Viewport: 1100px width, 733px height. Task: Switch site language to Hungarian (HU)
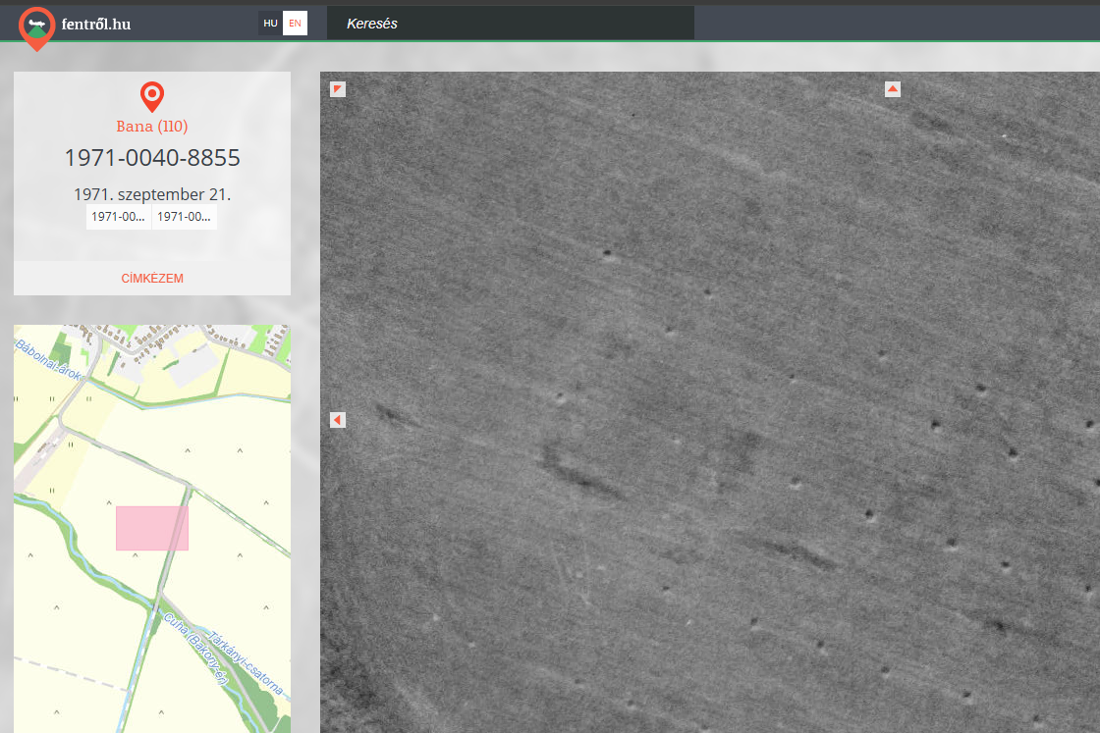(x=270, y=24)
